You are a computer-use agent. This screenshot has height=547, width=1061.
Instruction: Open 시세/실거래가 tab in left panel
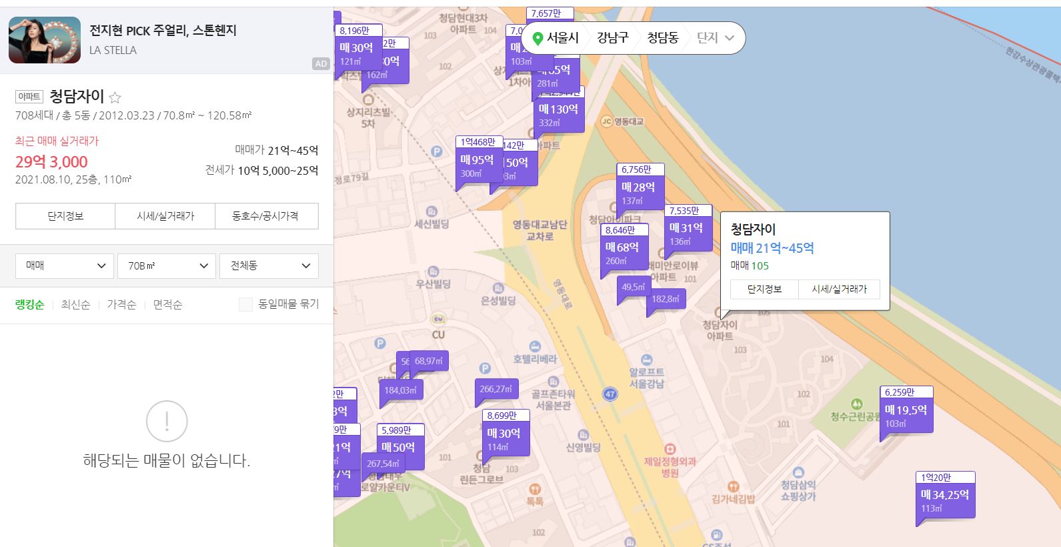click(165, 216)
